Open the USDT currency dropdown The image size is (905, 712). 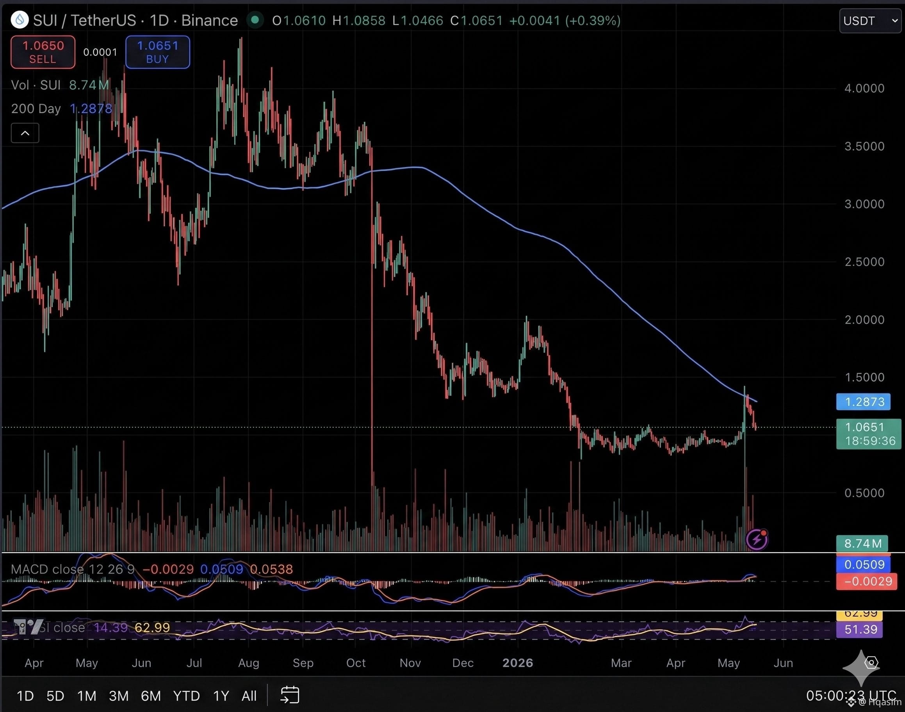(870, 20)
